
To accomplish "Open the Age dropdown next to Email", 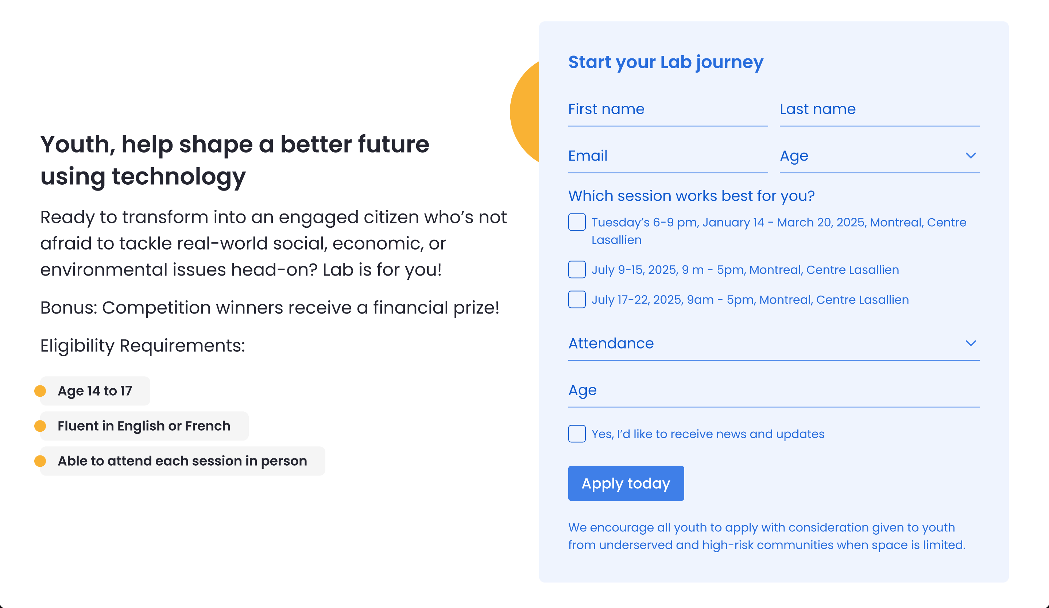I will click(x=879, y=156).
